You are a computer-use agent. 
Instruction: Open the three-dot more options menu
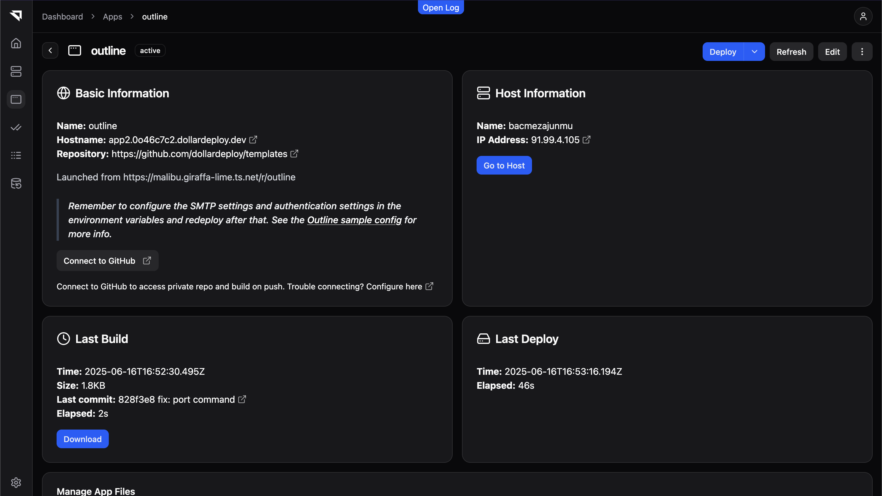point(862,52)
